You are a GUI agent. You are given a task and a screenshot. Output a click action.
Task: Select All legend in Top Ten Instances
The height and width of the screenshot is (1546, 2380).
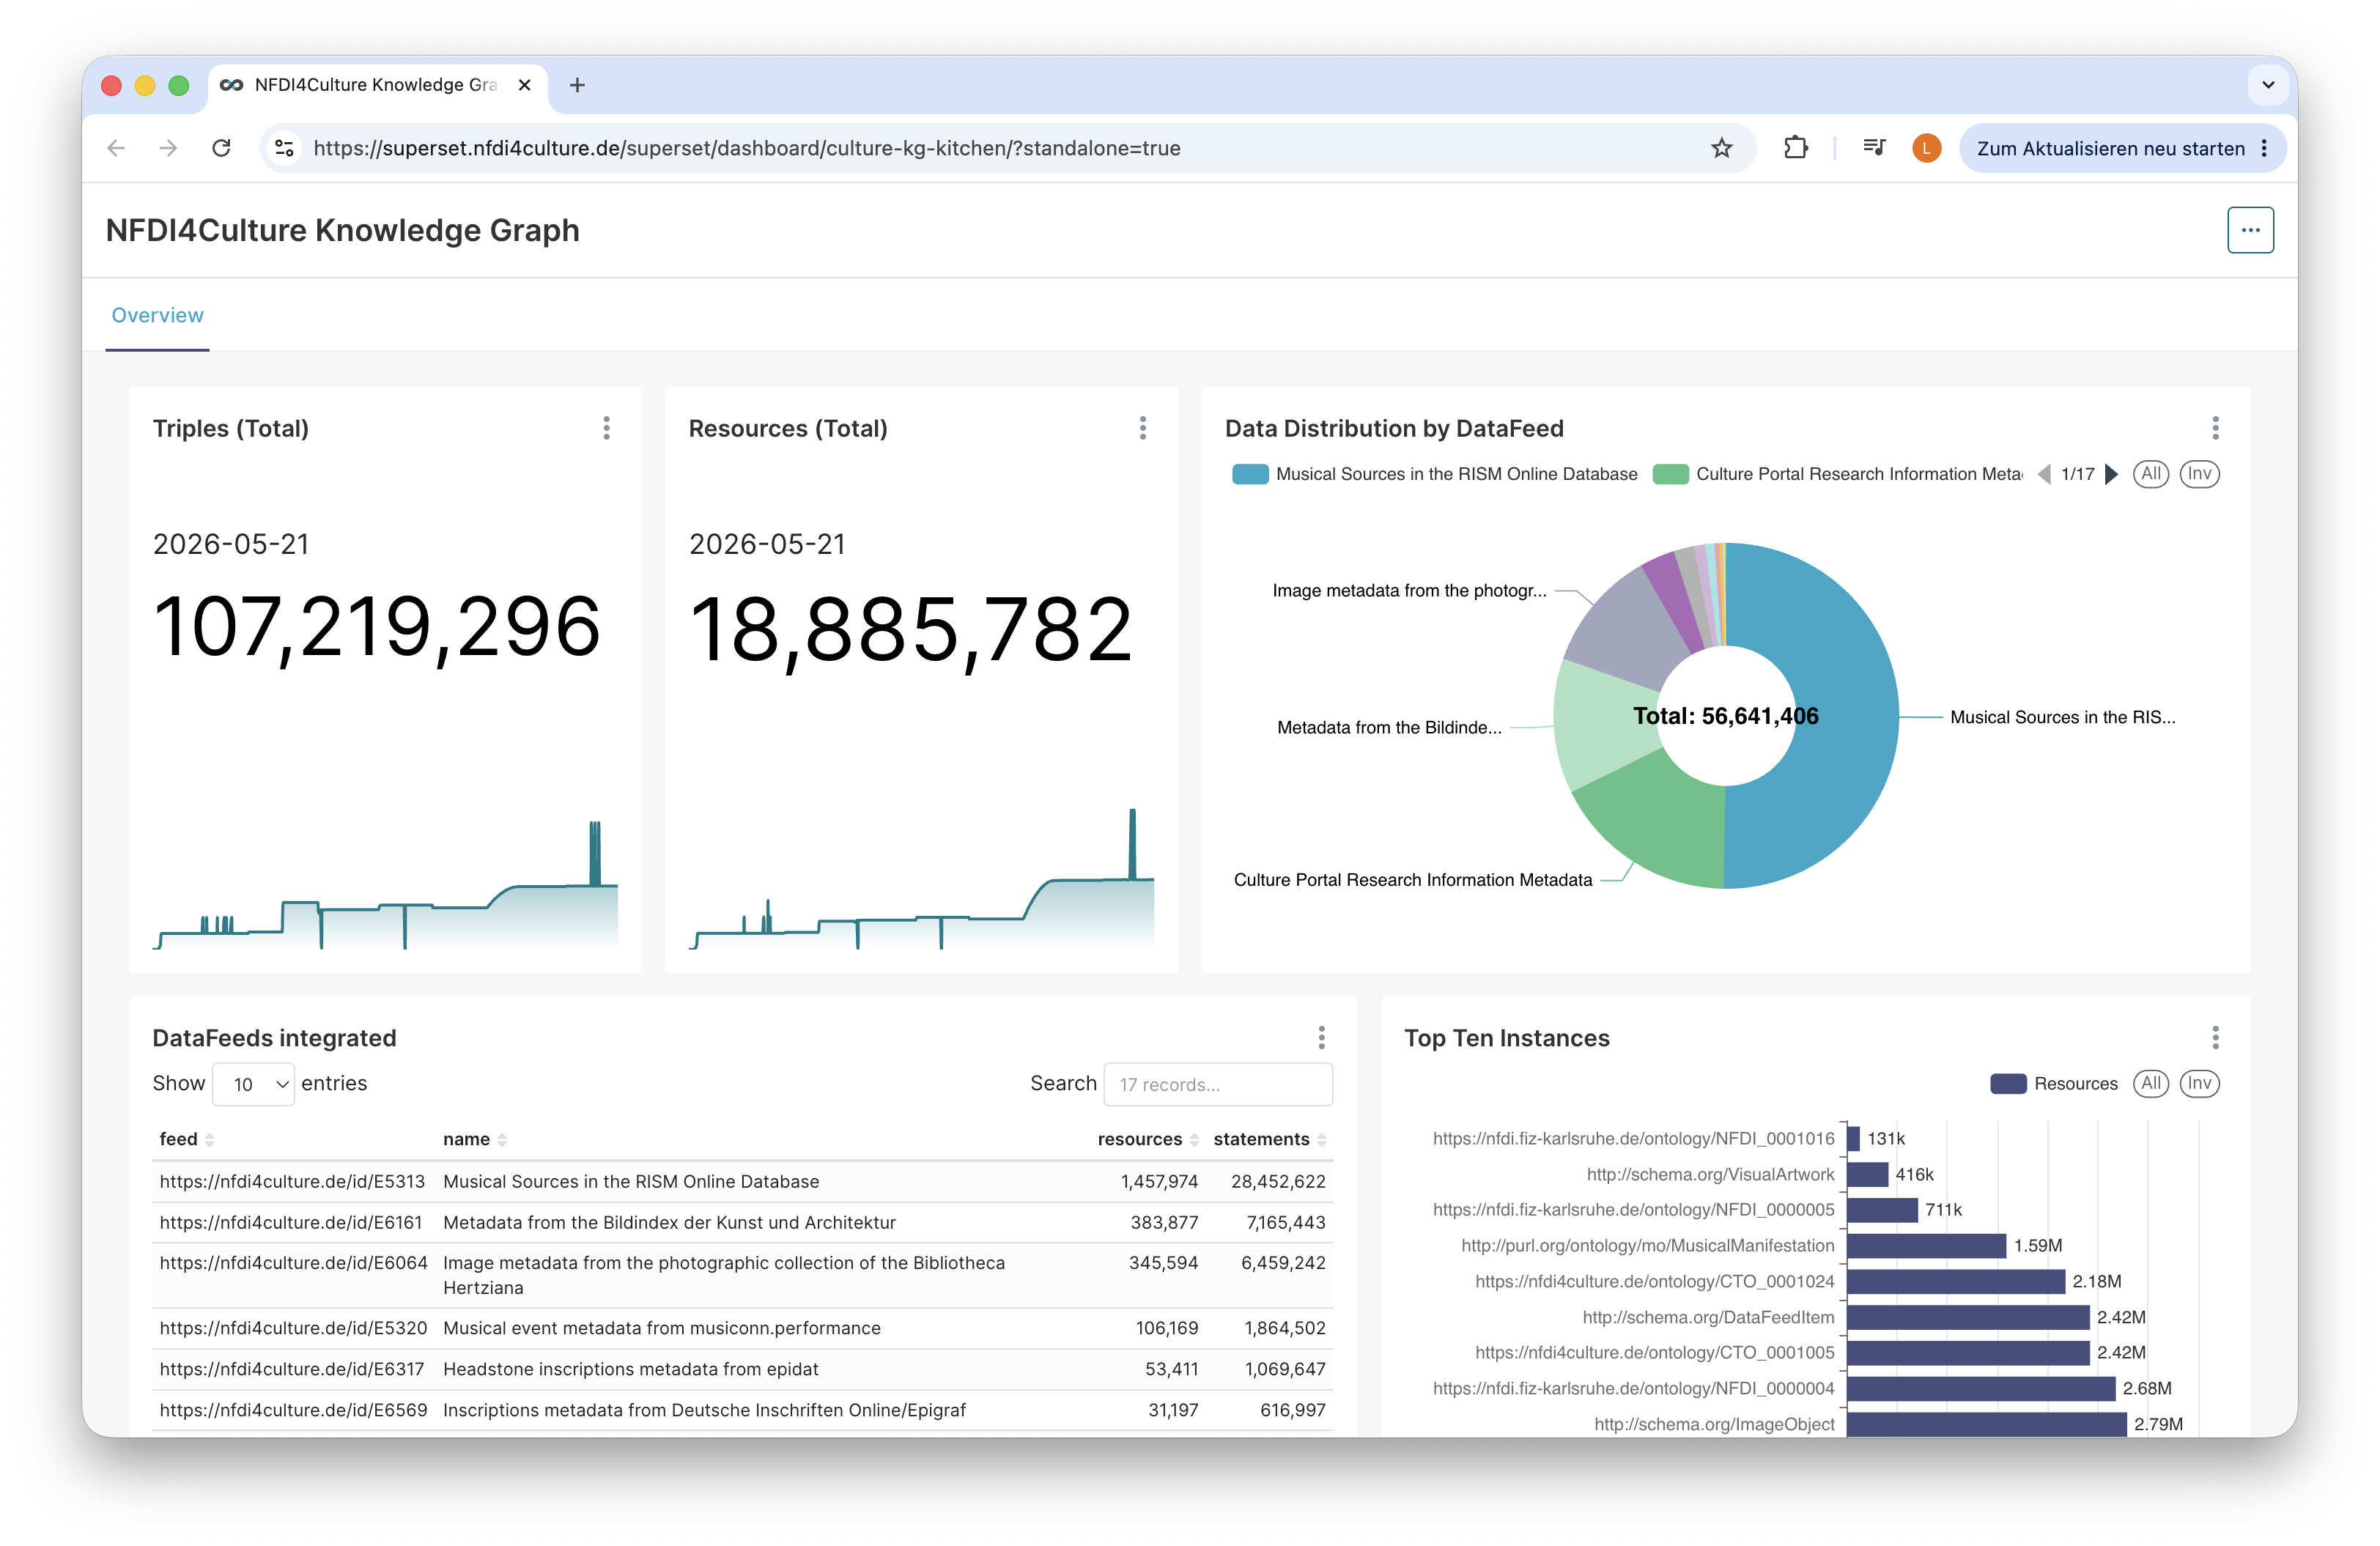pyautogui.click(x=2150, y=1083)
